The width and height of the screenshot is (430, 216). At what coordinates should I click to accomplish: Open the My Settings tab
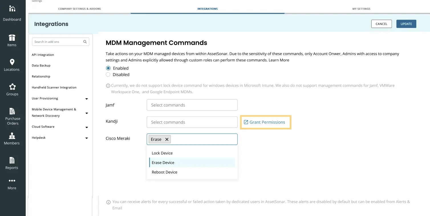(361, 9)
